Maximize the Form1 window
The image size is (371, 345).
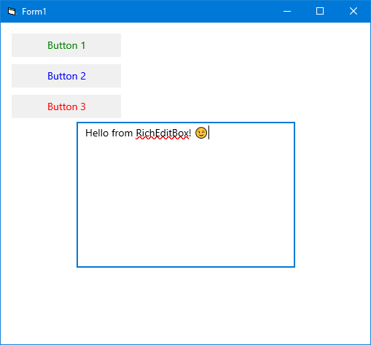click(320, 11)
